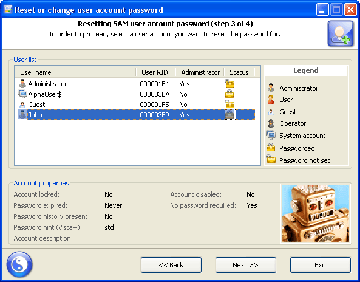Click the legend Operator icon
Screen dimensions: 360x282
click(271, 123)
